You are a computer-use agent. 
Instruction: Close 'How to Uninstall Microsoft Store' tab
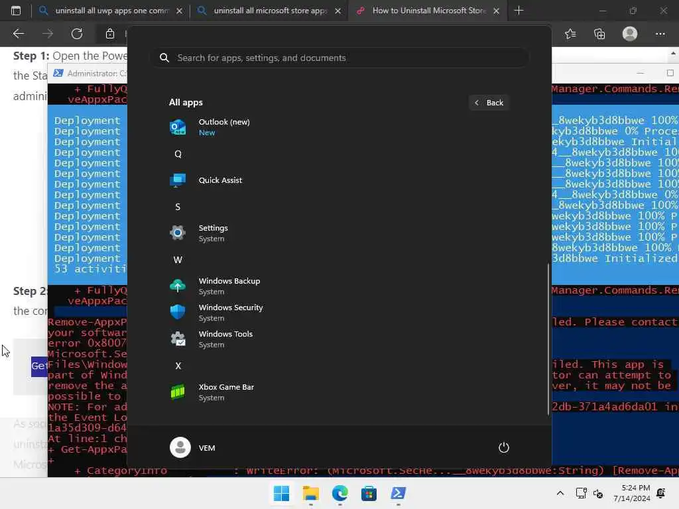pyautogui.click(x=496, y=11)
